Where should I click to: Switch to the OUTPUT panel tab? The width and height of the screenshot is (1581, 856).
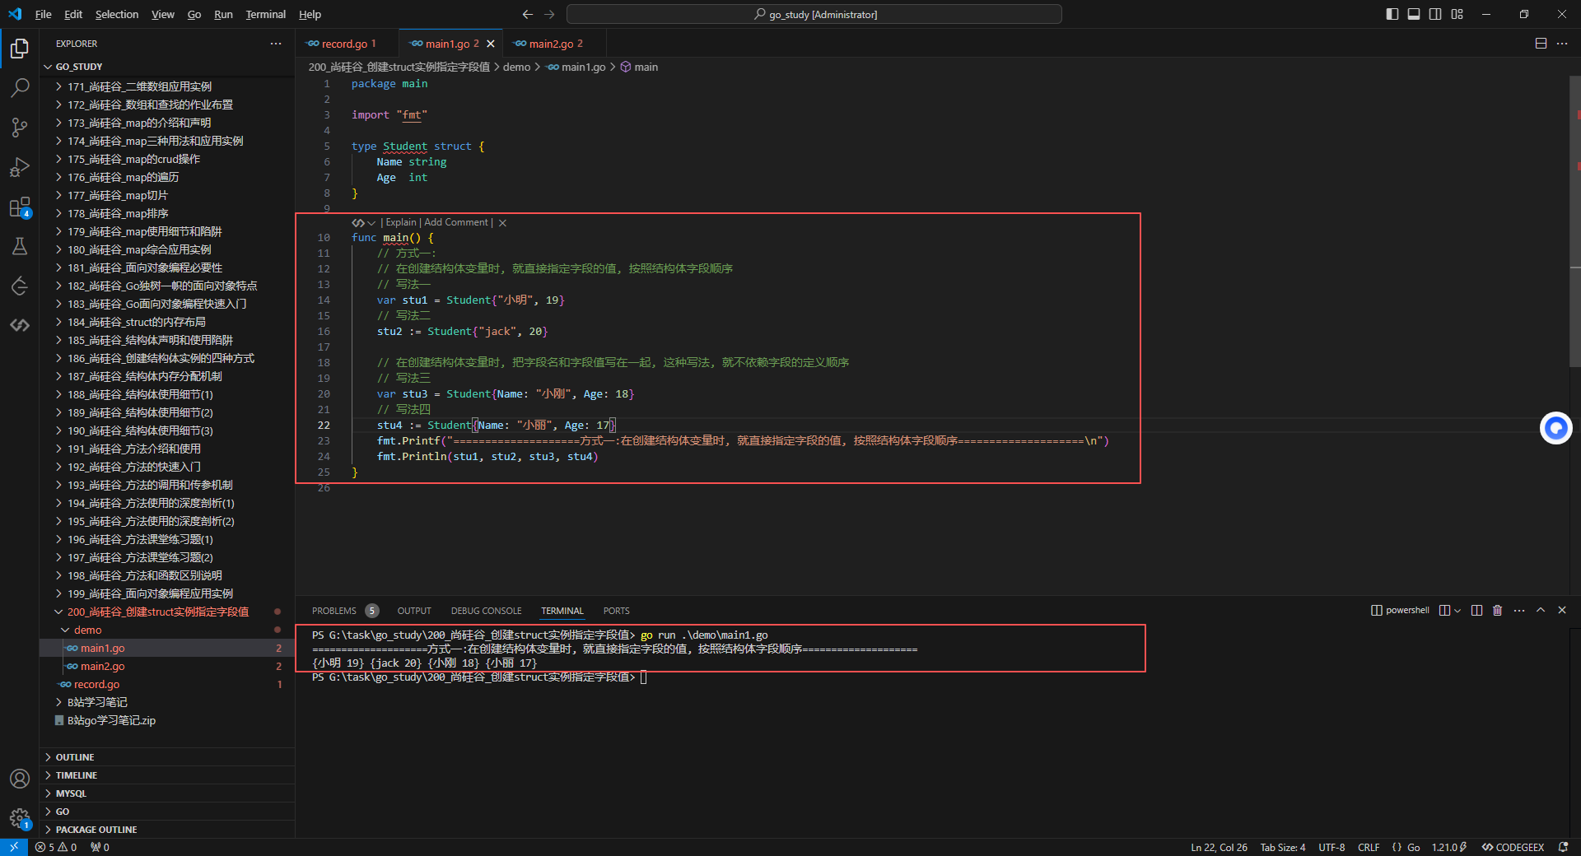click(414, 611)
